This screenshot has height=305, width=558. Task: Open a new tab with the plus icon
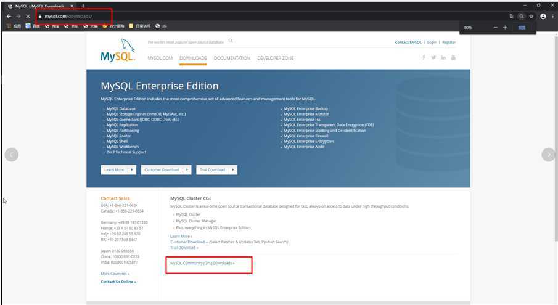point(83,6)
